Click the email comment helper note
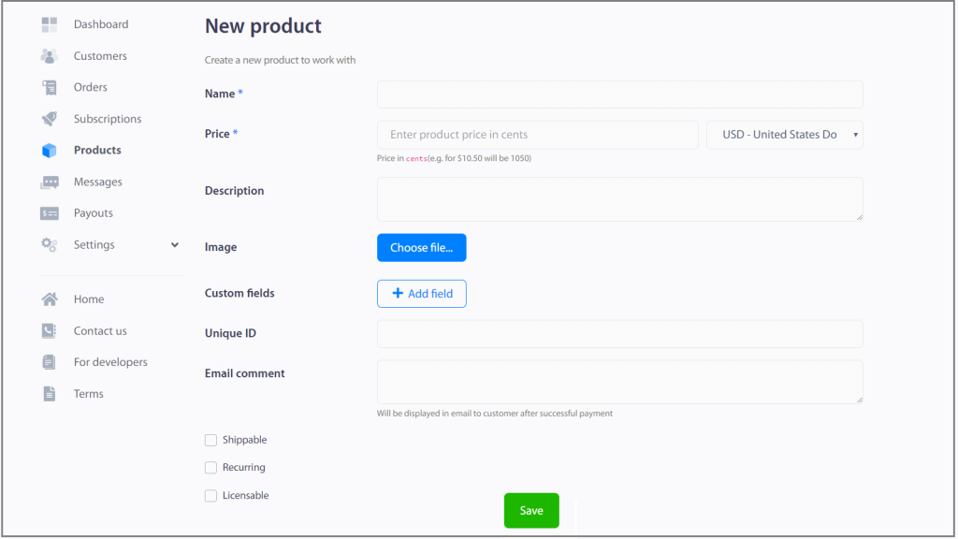Viewport: 958px width, 539px height. [495, 414]
